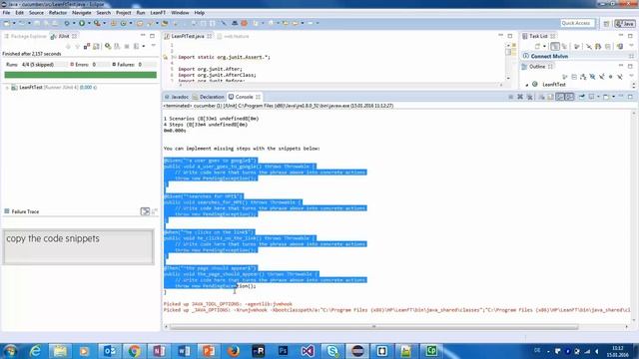Open the LeanFT menu
The image size is (639, 359).
(158, 13)
